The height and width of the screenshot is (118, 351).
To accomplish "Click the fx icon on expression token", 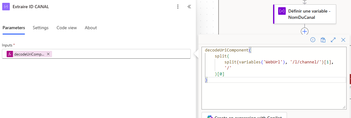I will click(x=10, y=54).
